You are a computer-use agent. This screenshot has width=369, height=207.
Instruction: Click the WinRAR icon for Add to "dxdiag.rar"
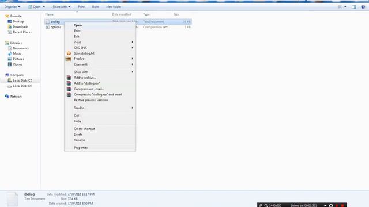pos(69,83)
